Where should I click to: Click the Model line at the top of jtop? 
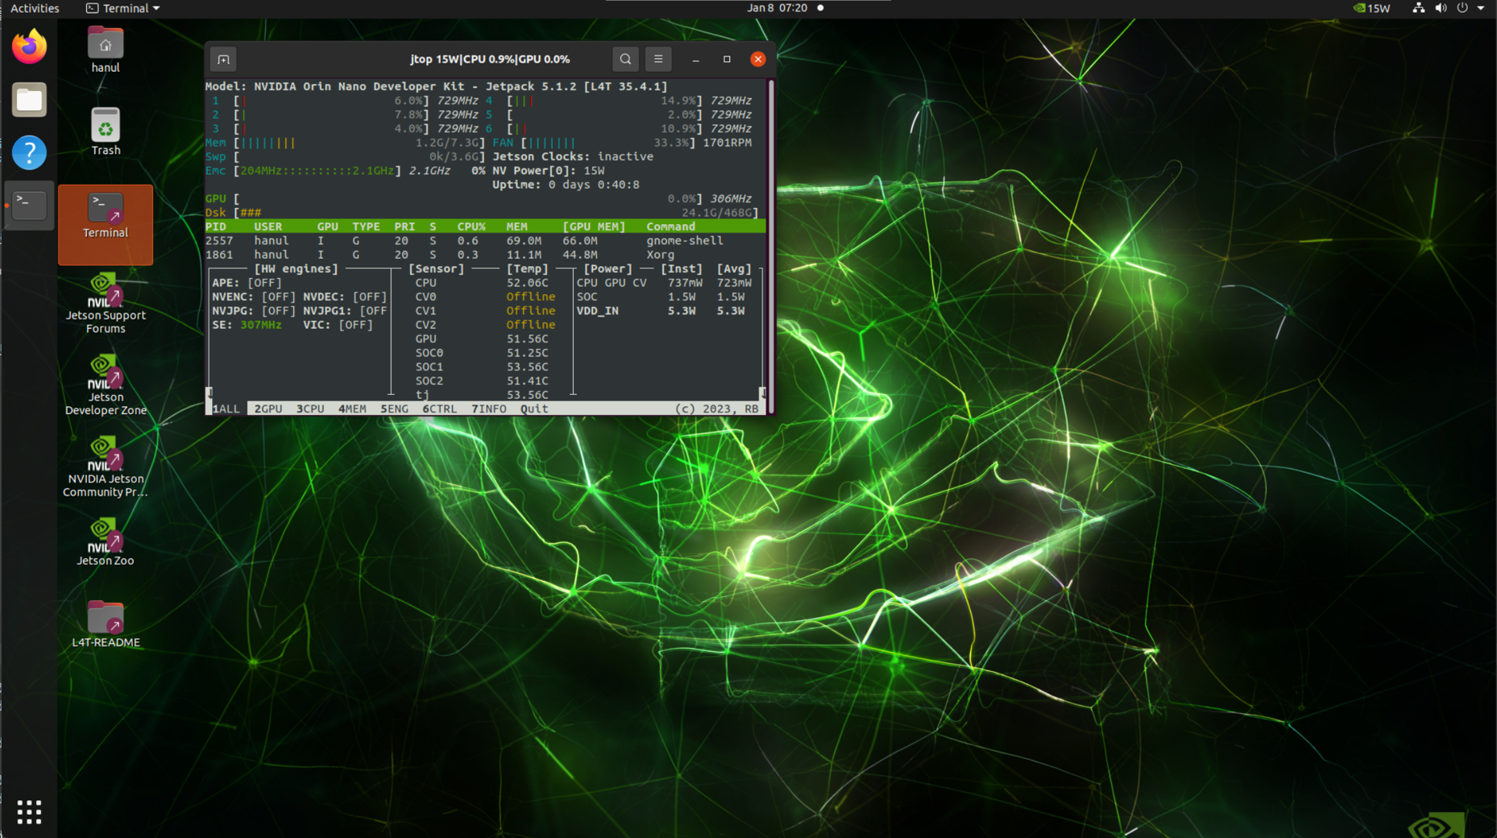[x=436, y=86]
